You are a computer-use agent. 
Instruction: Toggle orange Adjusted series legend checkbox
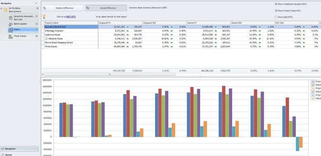tap(313, 99)
